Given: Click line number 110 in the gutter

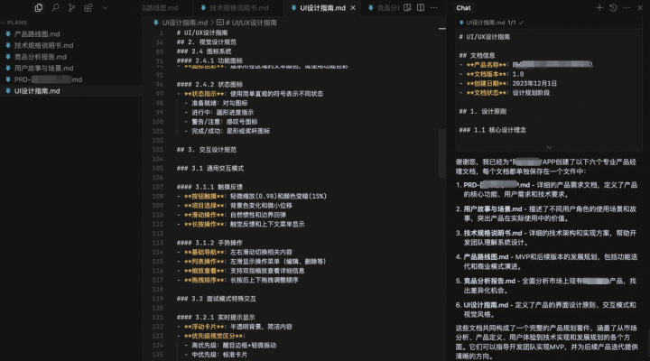Looking at the screenshot, I should tap(158, 215).
